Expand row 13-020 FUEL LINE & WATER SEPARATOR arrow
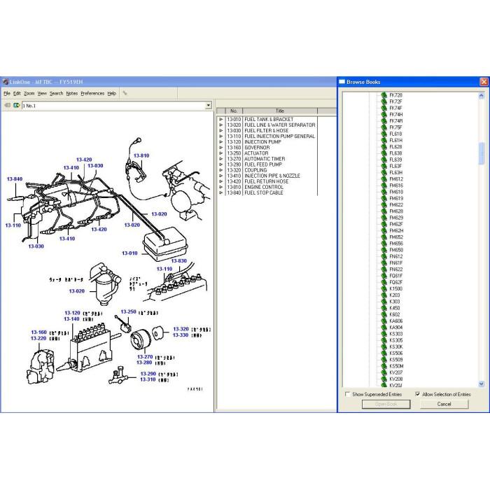490x490 pixels. point(221,125)
